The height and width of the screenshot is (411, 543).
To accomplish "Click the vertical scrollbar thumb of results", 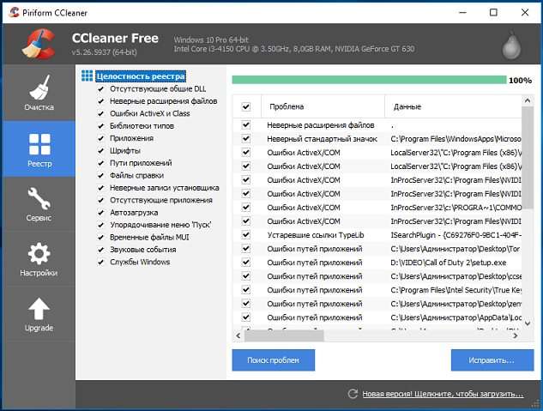I will tap(527, 158).
